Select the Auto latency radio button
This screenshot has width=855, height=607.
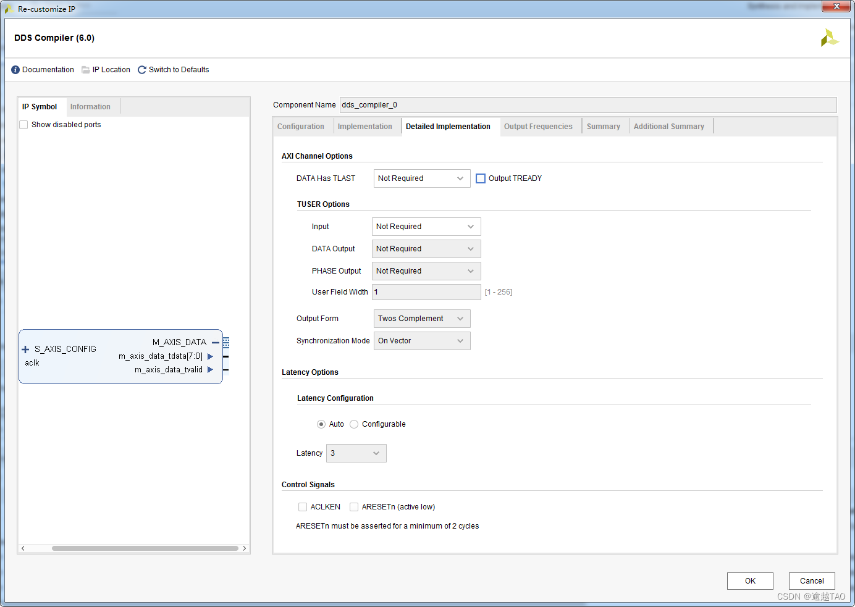(321, 424)
